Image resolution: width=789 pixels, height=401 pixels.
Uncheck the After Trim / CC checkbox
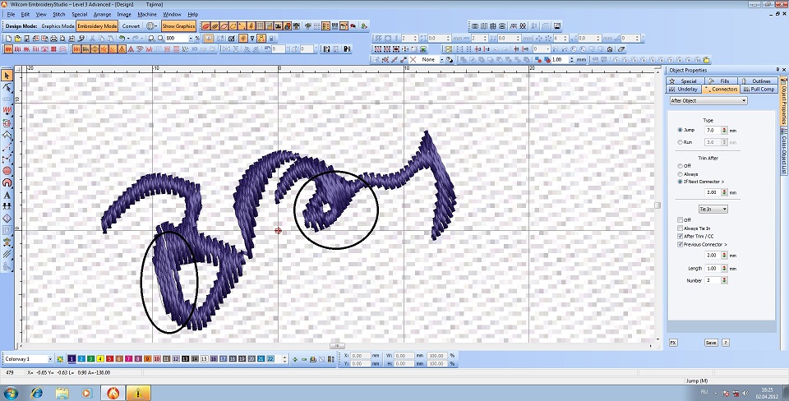pos(680,236)
